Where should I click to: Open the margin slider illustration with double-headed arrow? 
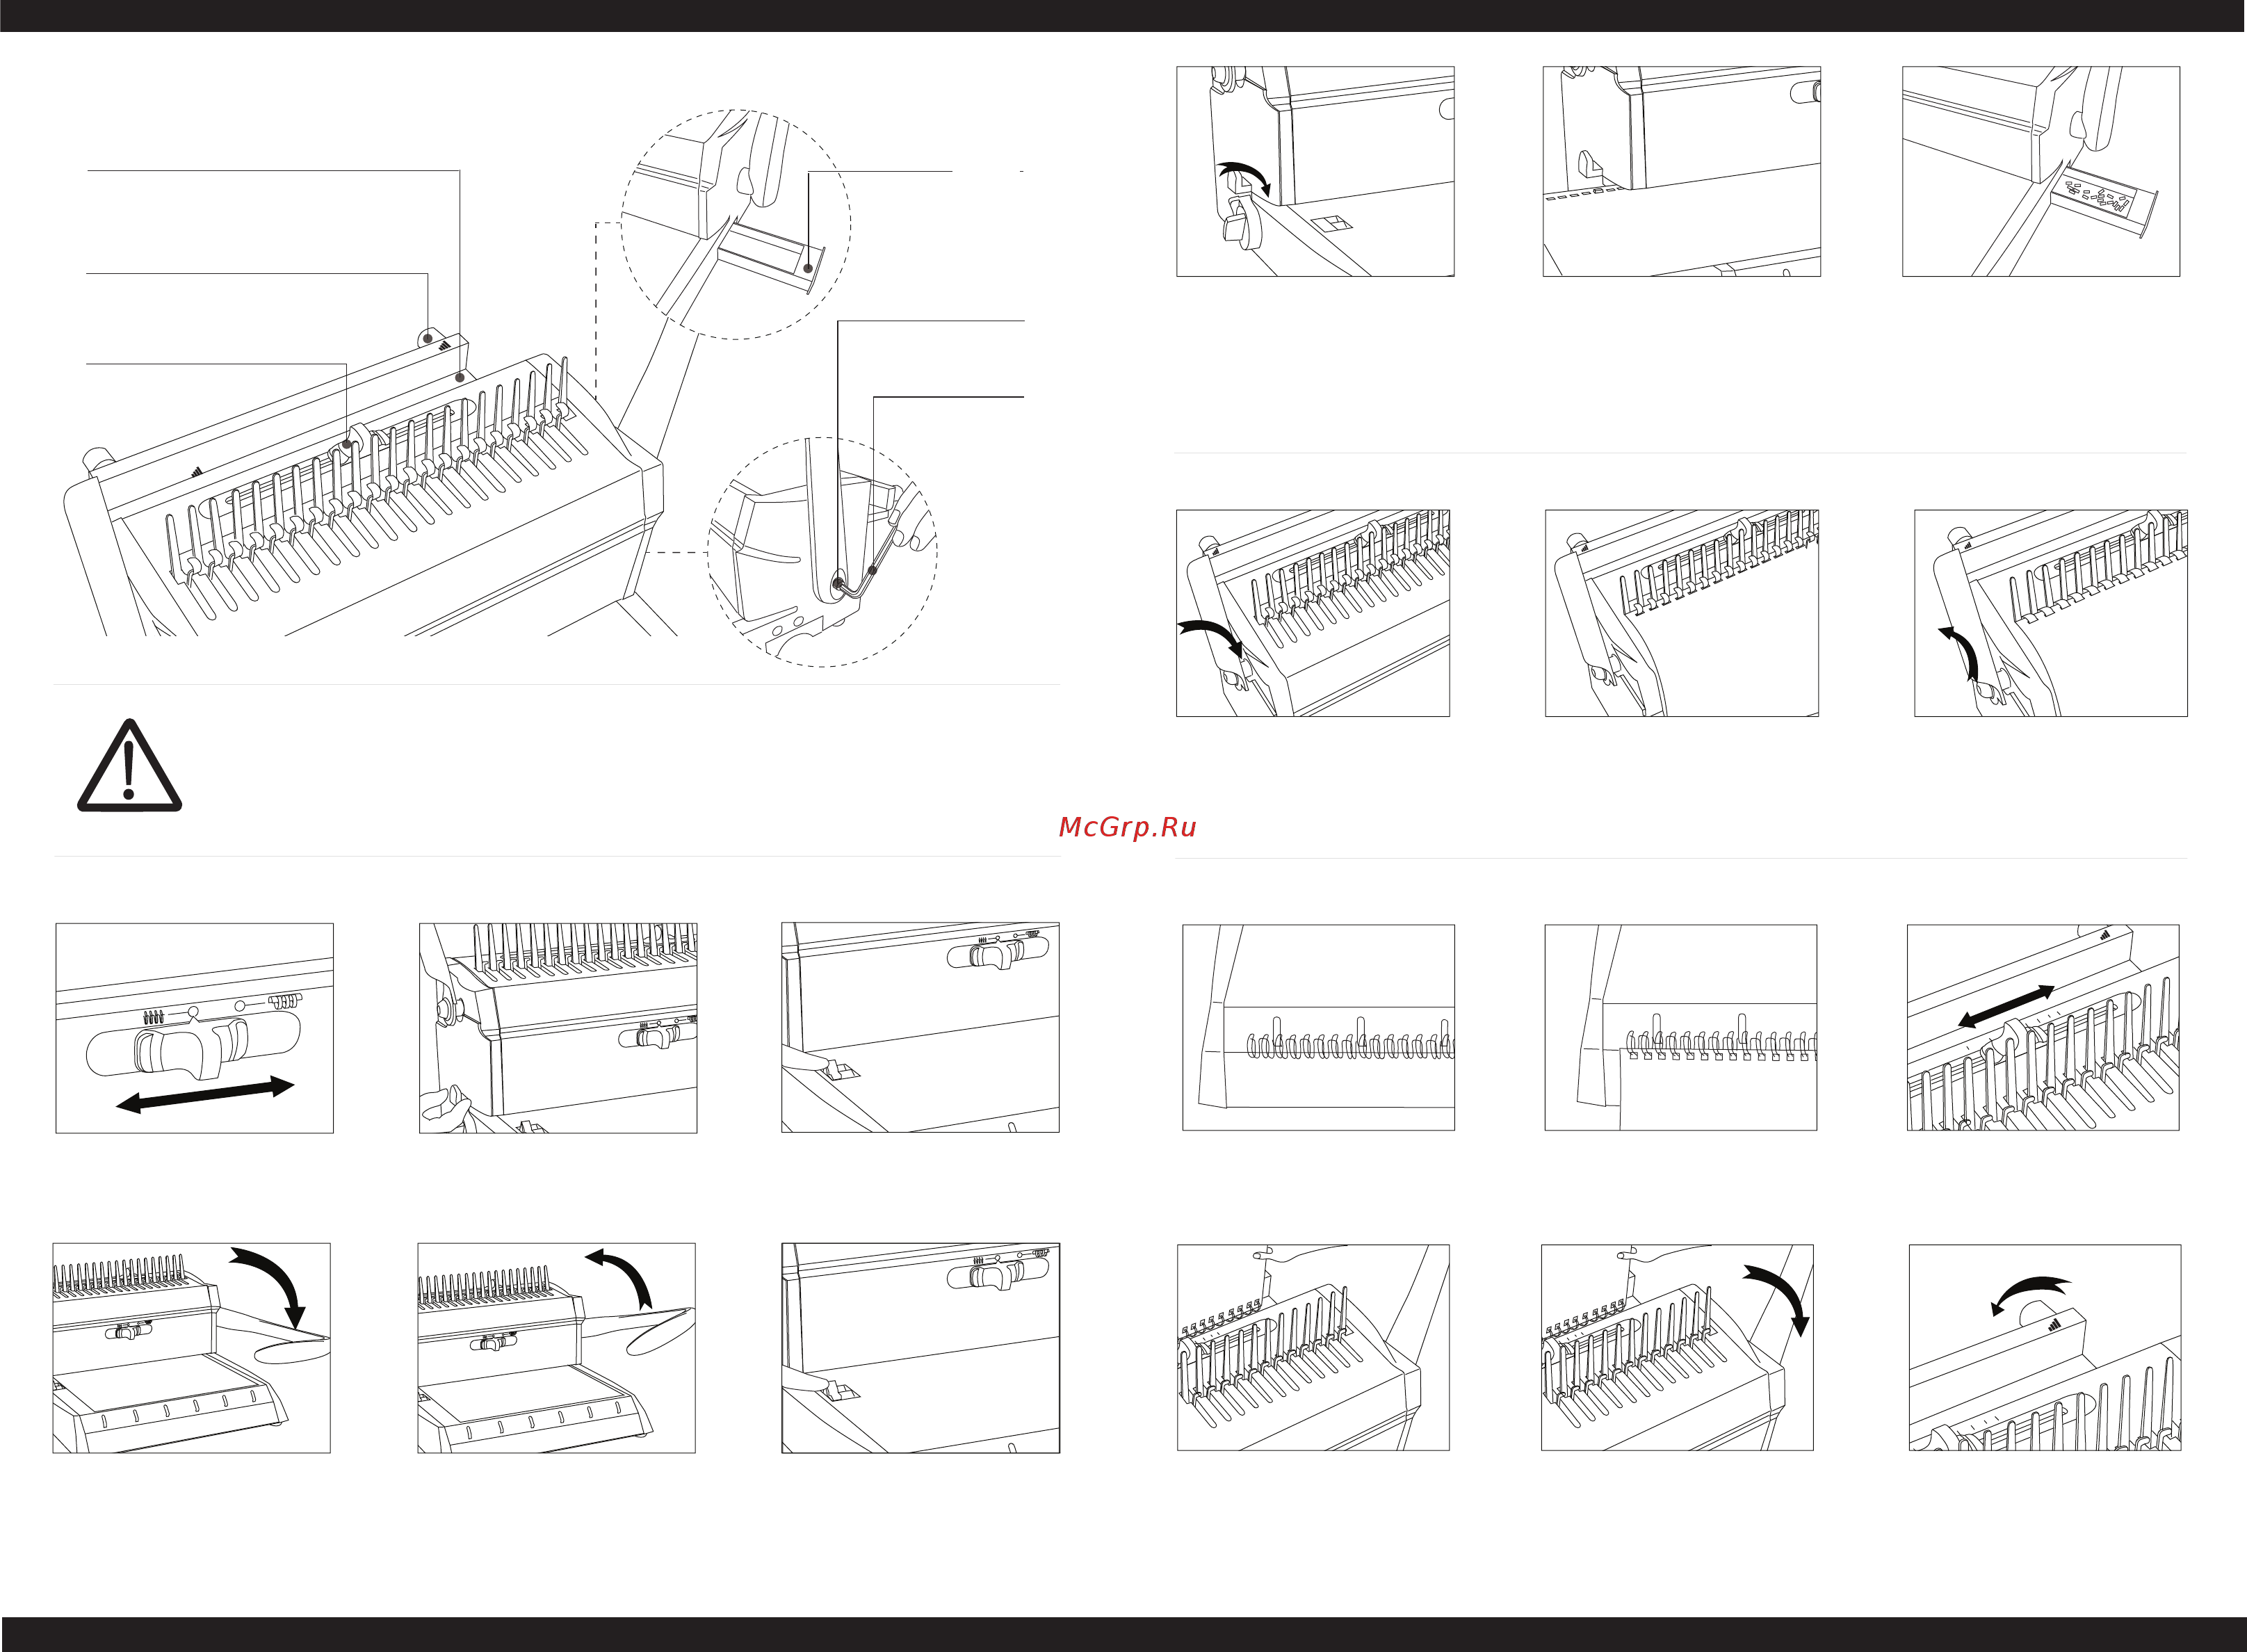[x=194, y=1028]
